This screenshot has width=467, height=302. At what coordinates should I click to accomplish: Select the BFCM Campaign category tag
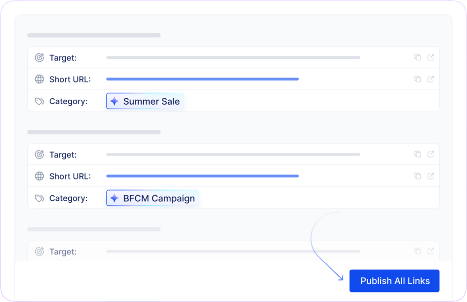153,198
